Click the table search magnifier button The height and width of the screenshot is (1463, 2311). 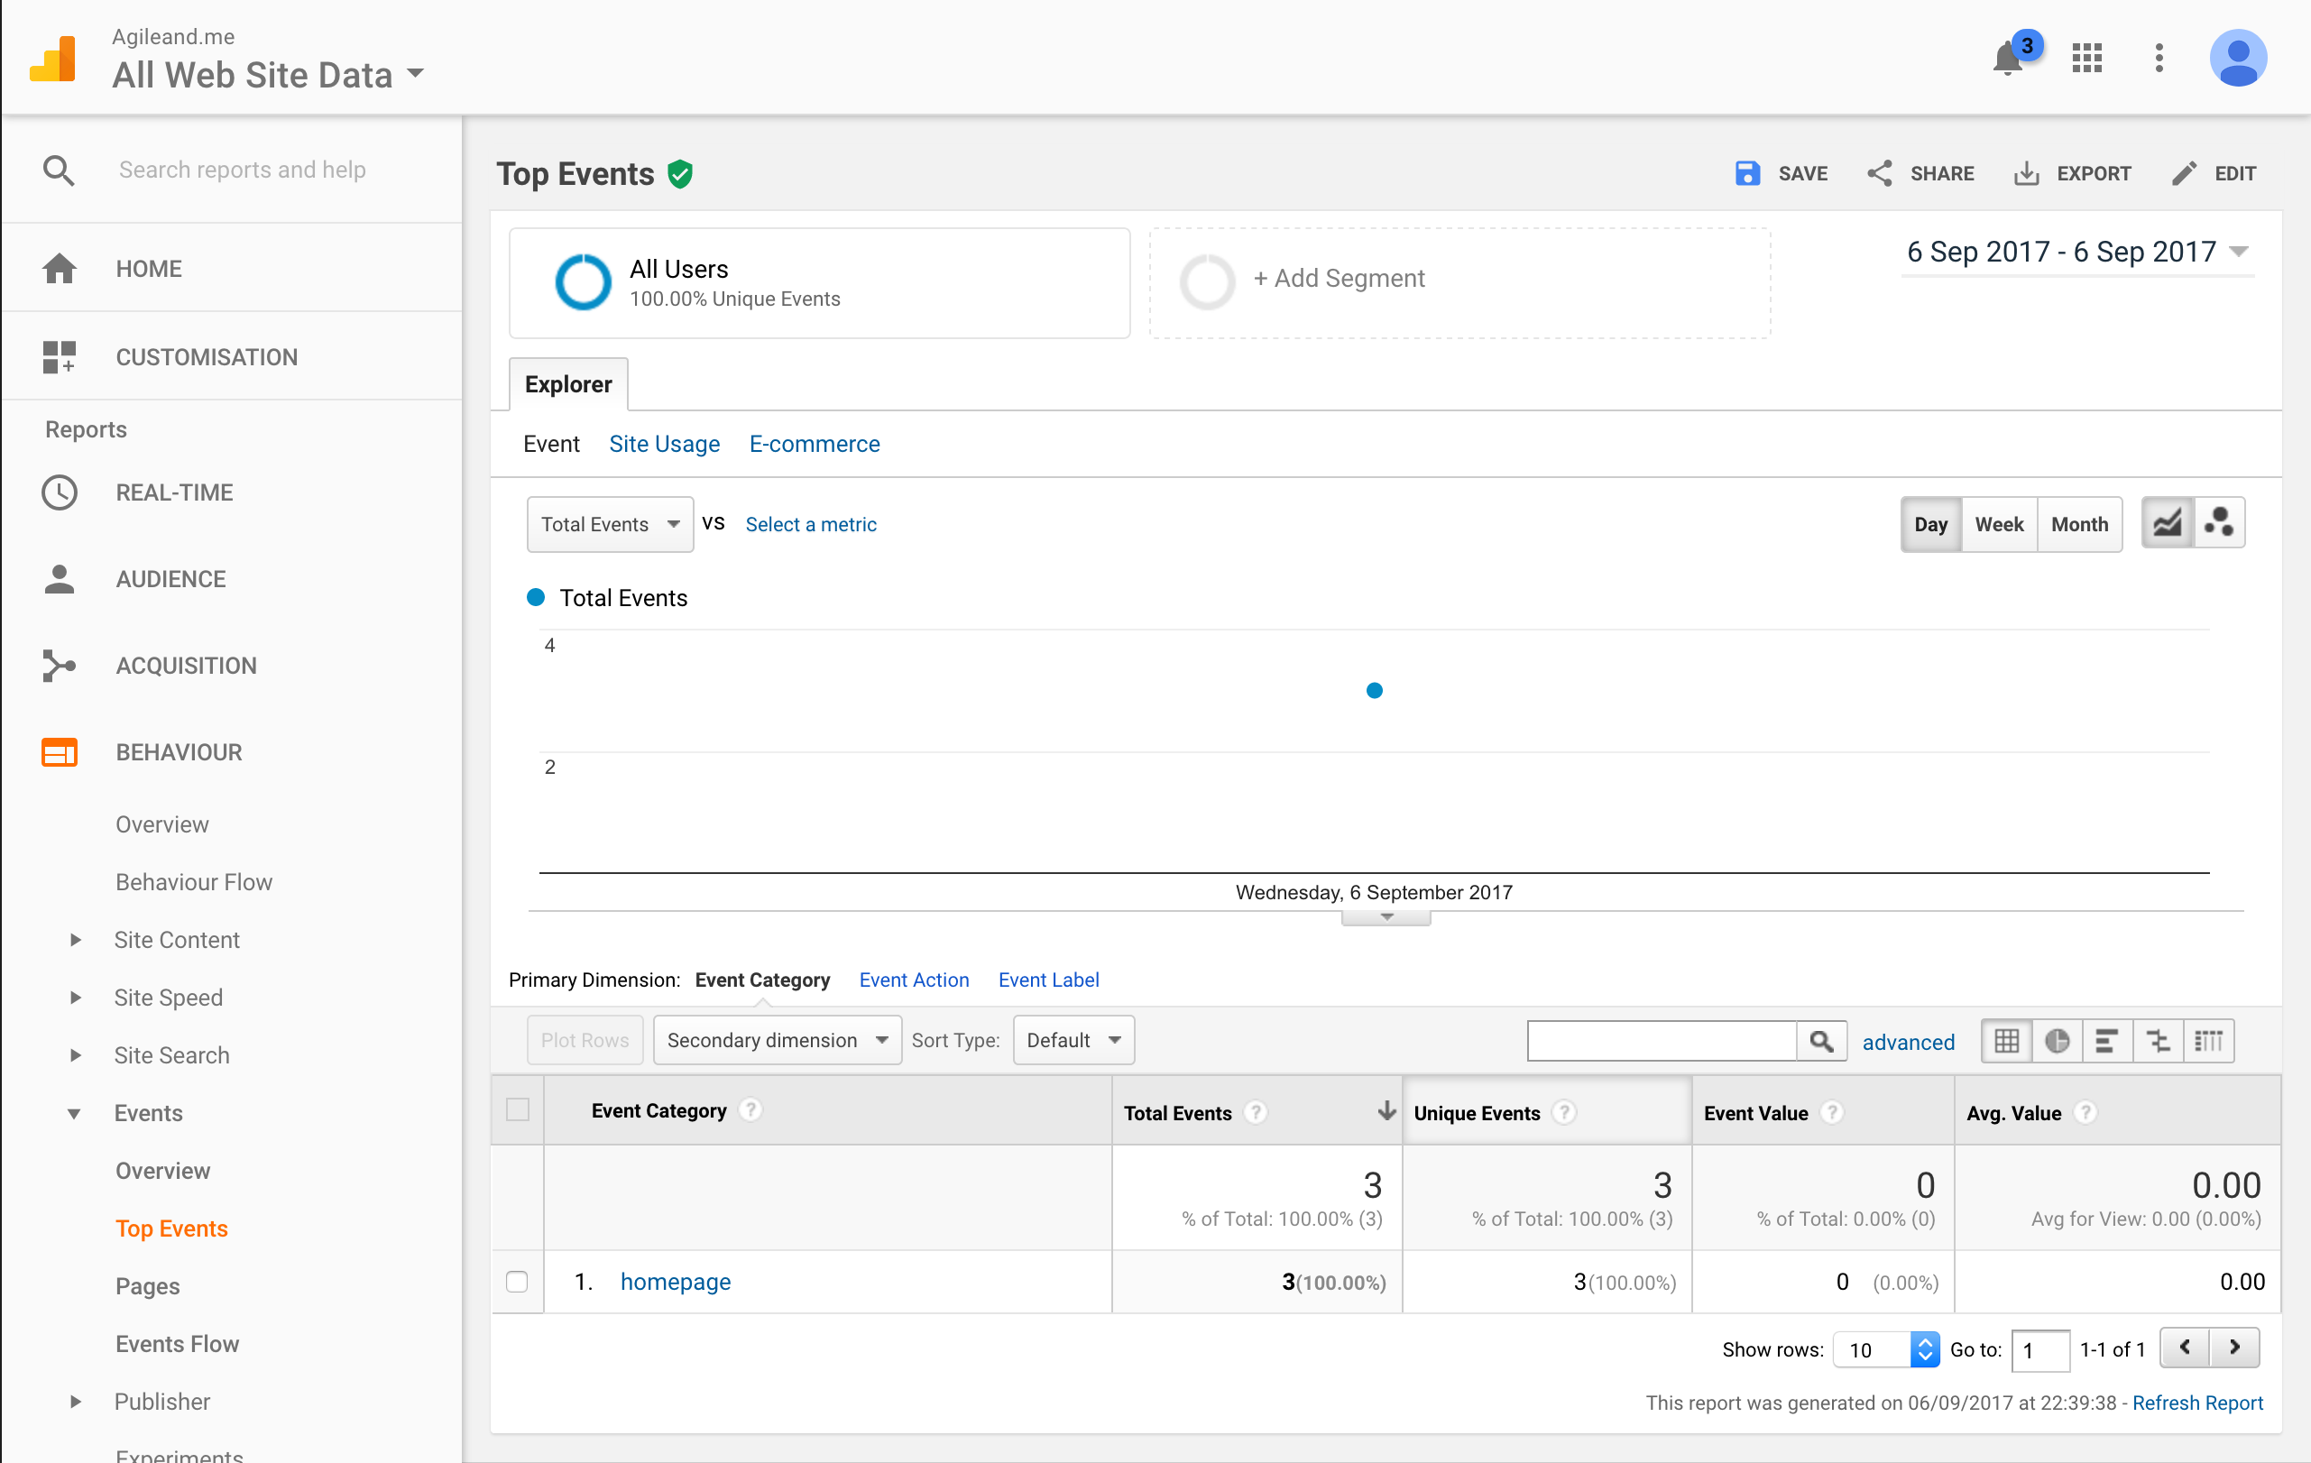(1820, 1041)
